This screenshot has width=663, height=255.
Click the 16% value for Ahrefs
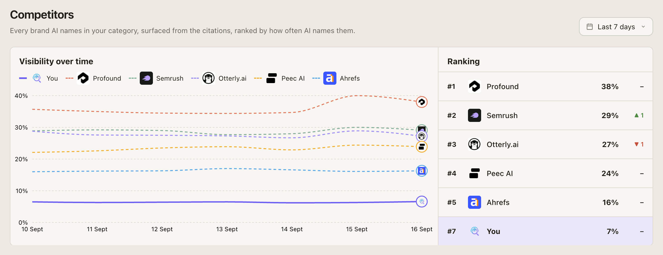610,203
